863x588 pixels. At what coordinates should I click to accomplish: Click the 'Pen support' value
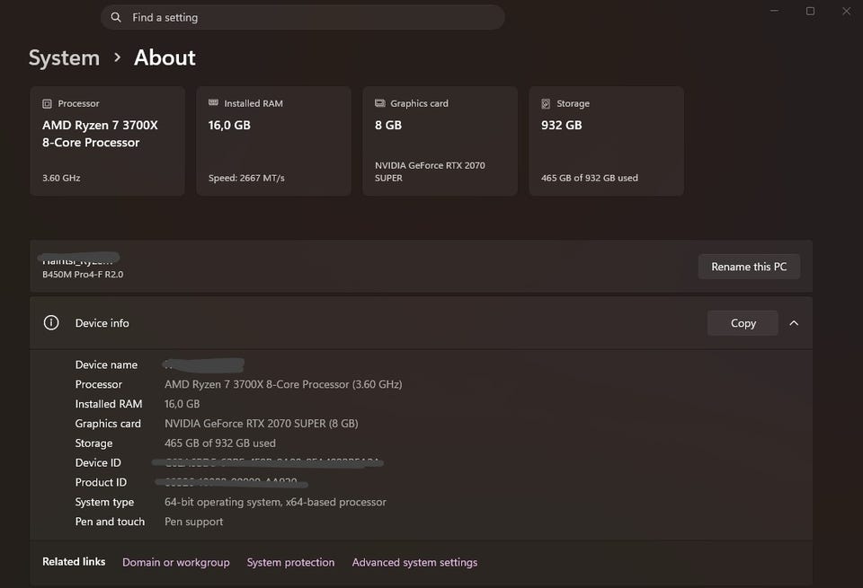click(194, 522)
